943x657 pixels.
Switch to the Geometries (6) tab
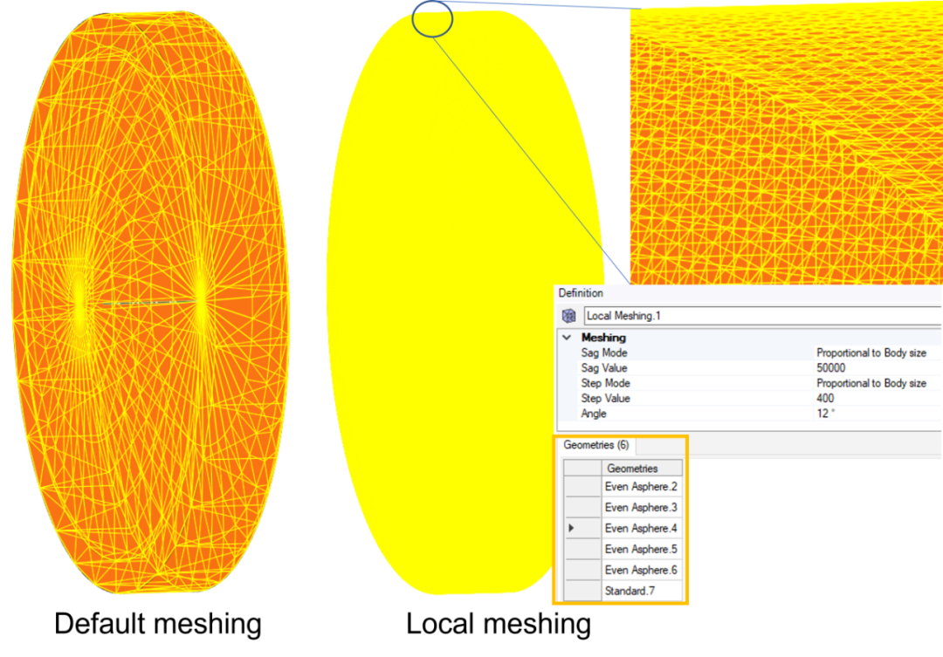point(596,445)
